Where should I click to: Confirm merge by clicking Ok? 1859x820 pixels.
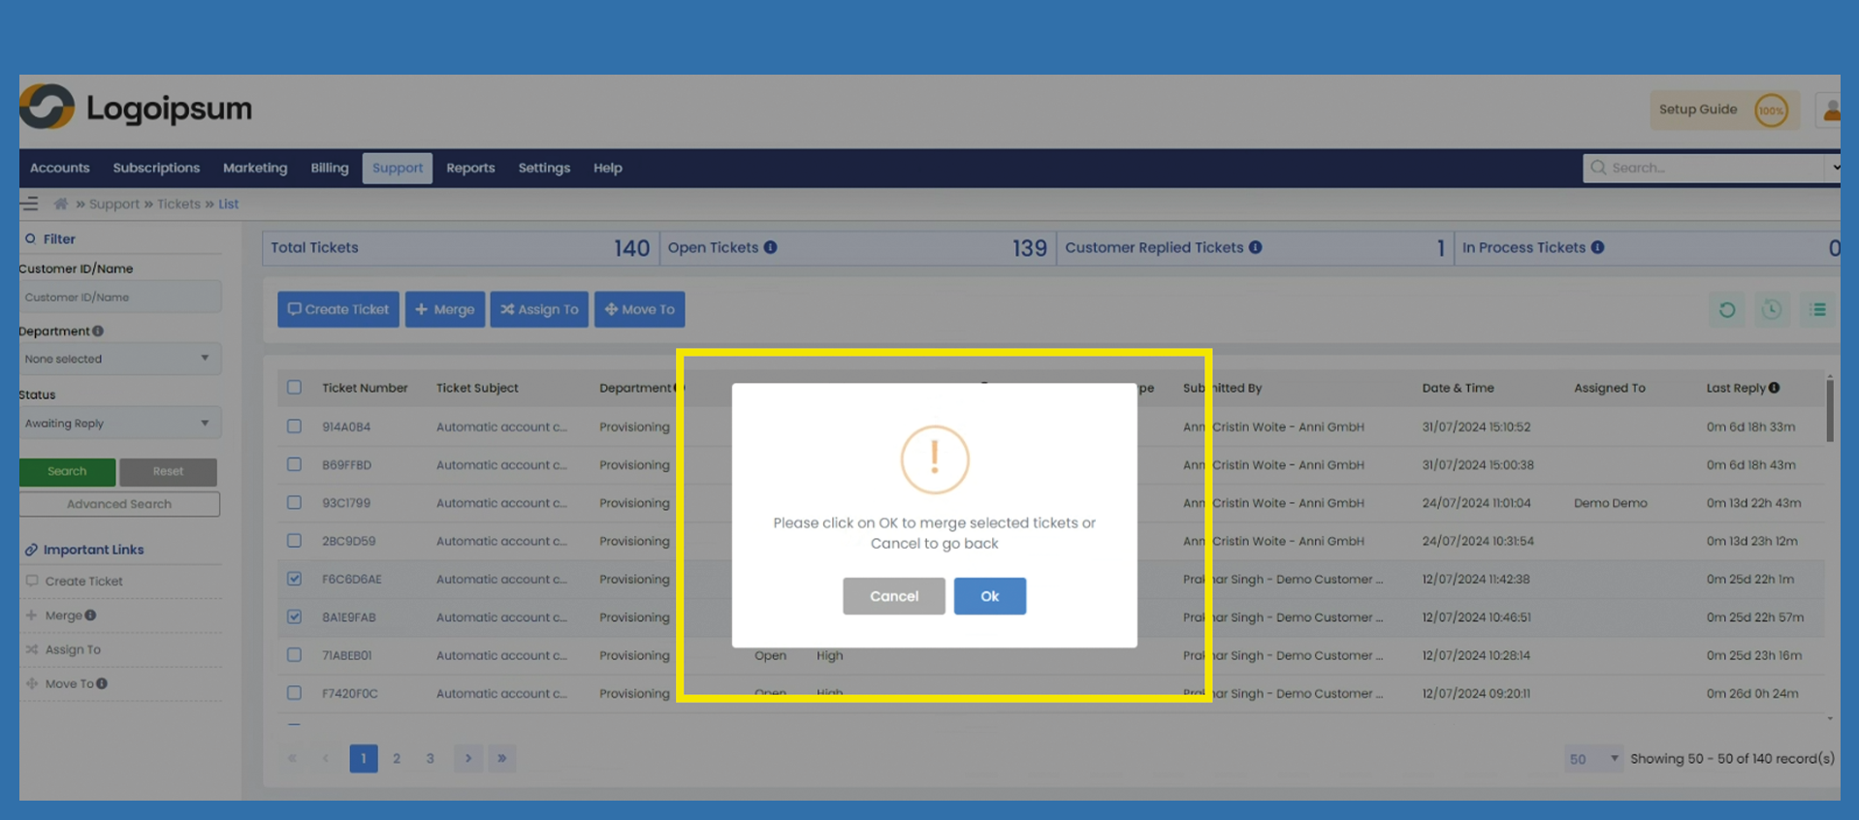pos(989,596)
